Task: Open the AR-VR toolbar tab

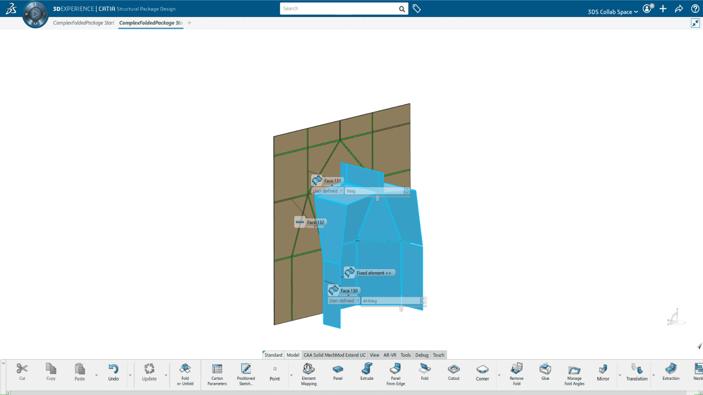Action: (390, 355)
